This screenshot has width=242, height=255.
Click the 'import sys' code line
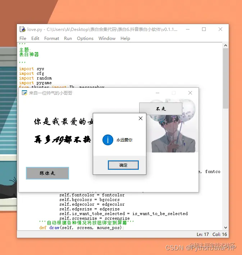[x=32, y=69]
